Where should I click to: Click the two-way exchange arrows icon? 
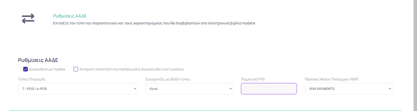click(28, 18)
